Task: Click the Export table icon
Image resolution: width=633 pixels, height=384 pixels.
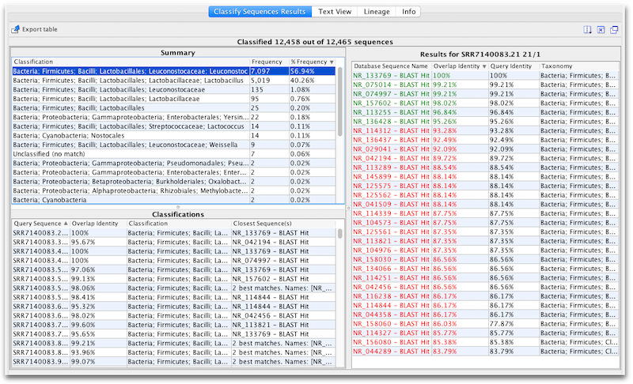Action: click(x=16, y=29)
